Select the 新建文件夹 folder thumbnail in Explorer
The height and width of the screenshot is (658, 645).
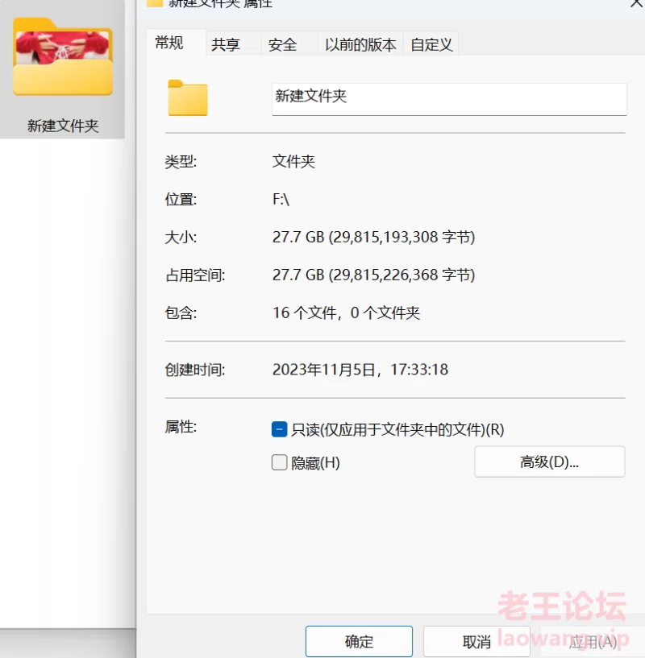coord(63,56)
